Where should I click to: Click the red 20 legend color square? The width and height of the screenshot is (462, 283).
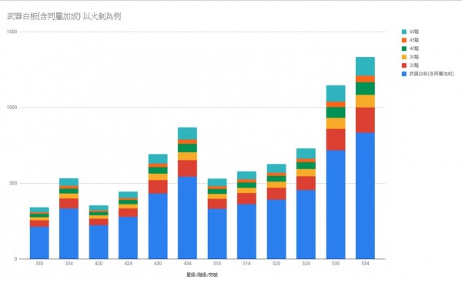click(x=404, y=65)
